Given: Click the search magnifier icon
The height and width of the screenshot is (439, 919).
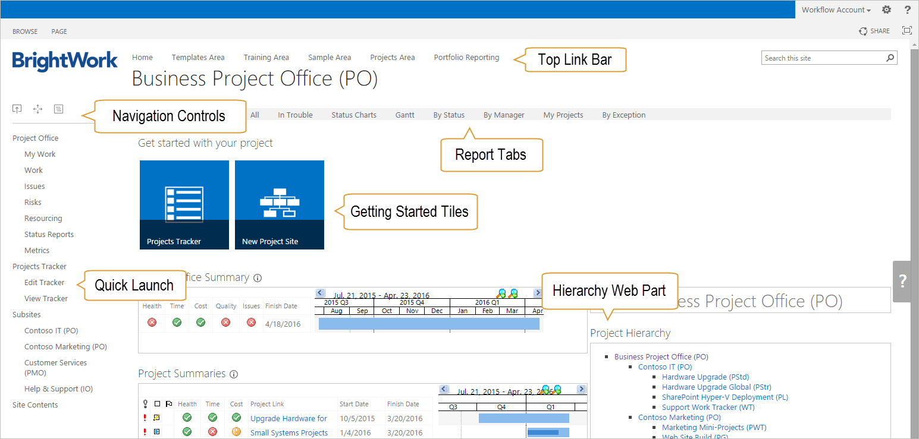Looking at the screenshot, I should click(890, 58).
